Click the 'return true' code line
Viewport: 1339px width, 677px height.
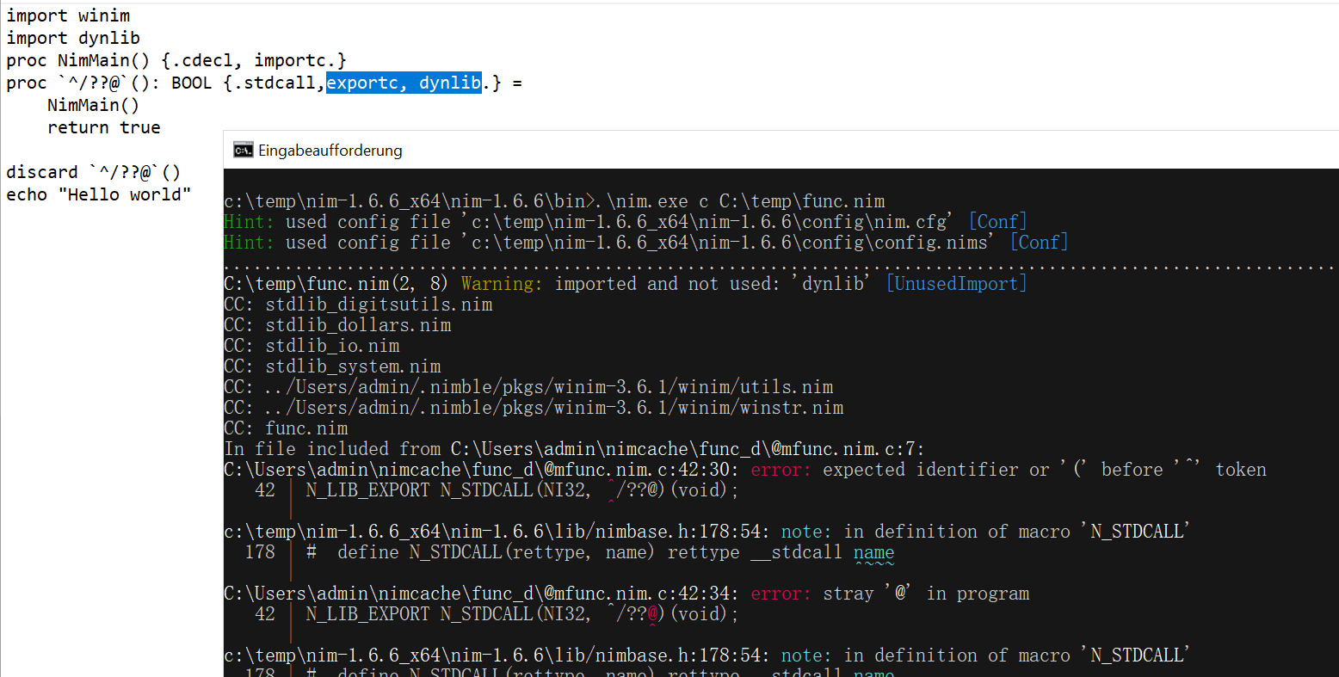pyautogui.click(x=103, y=126)
